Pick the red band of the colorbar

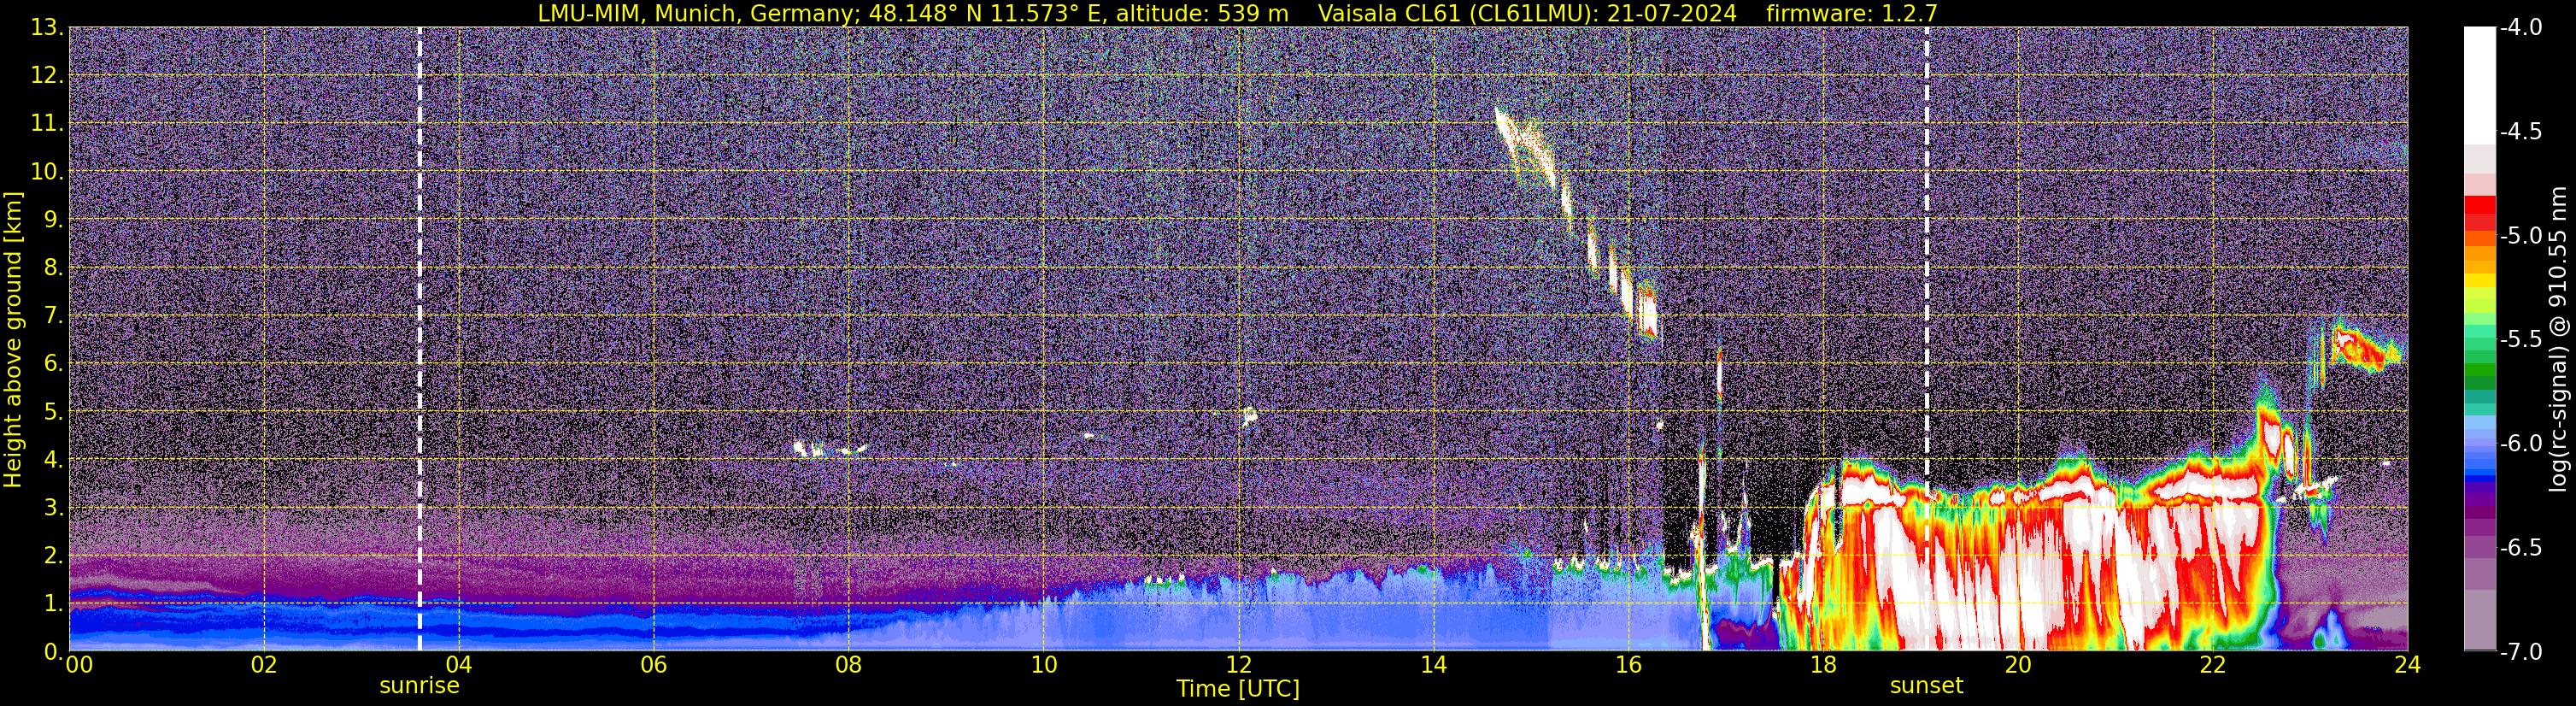[2479, 213]
